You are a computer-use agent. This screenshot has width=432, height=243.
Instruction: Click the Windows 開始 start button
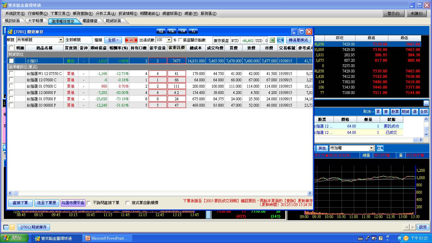pyautogui.click(x=15, y=238)
